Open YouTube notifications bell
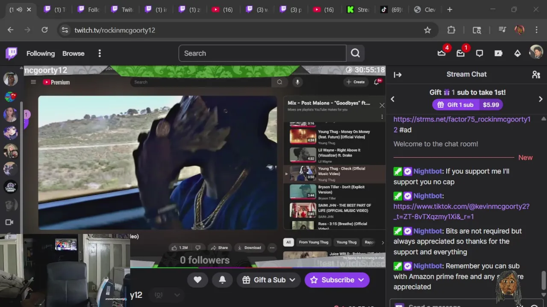Screen dimensions: 547x307 pos(377,82)
